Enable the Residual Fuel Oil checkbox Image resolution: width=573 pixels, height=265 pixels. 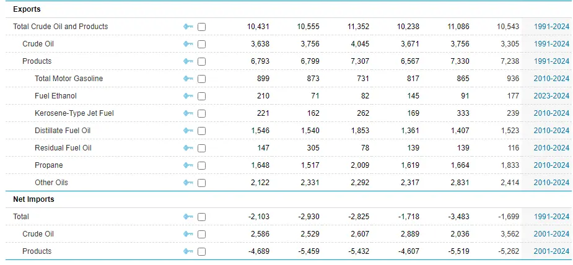(201, 148)
